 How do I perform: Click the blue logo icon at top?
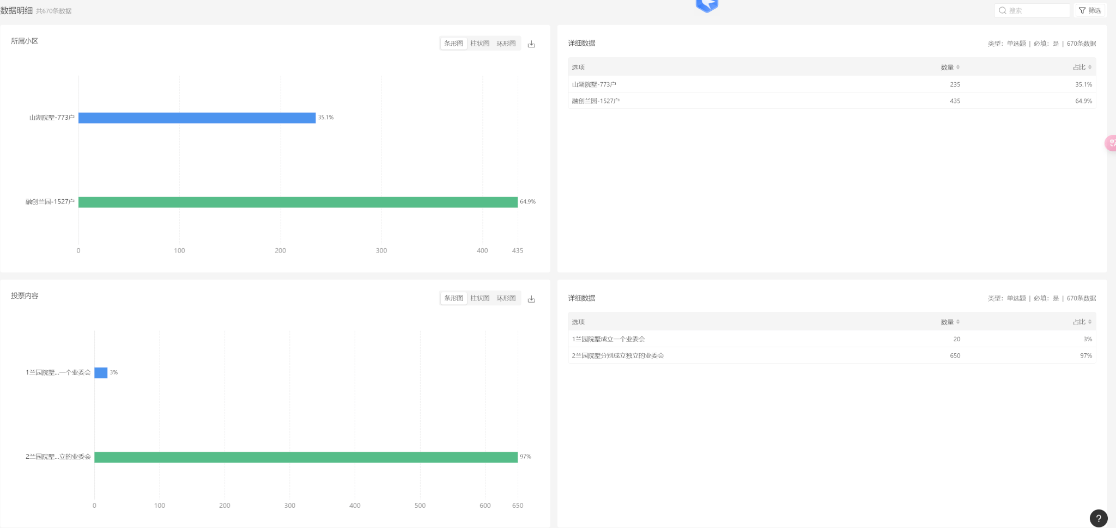coord(707,5)
